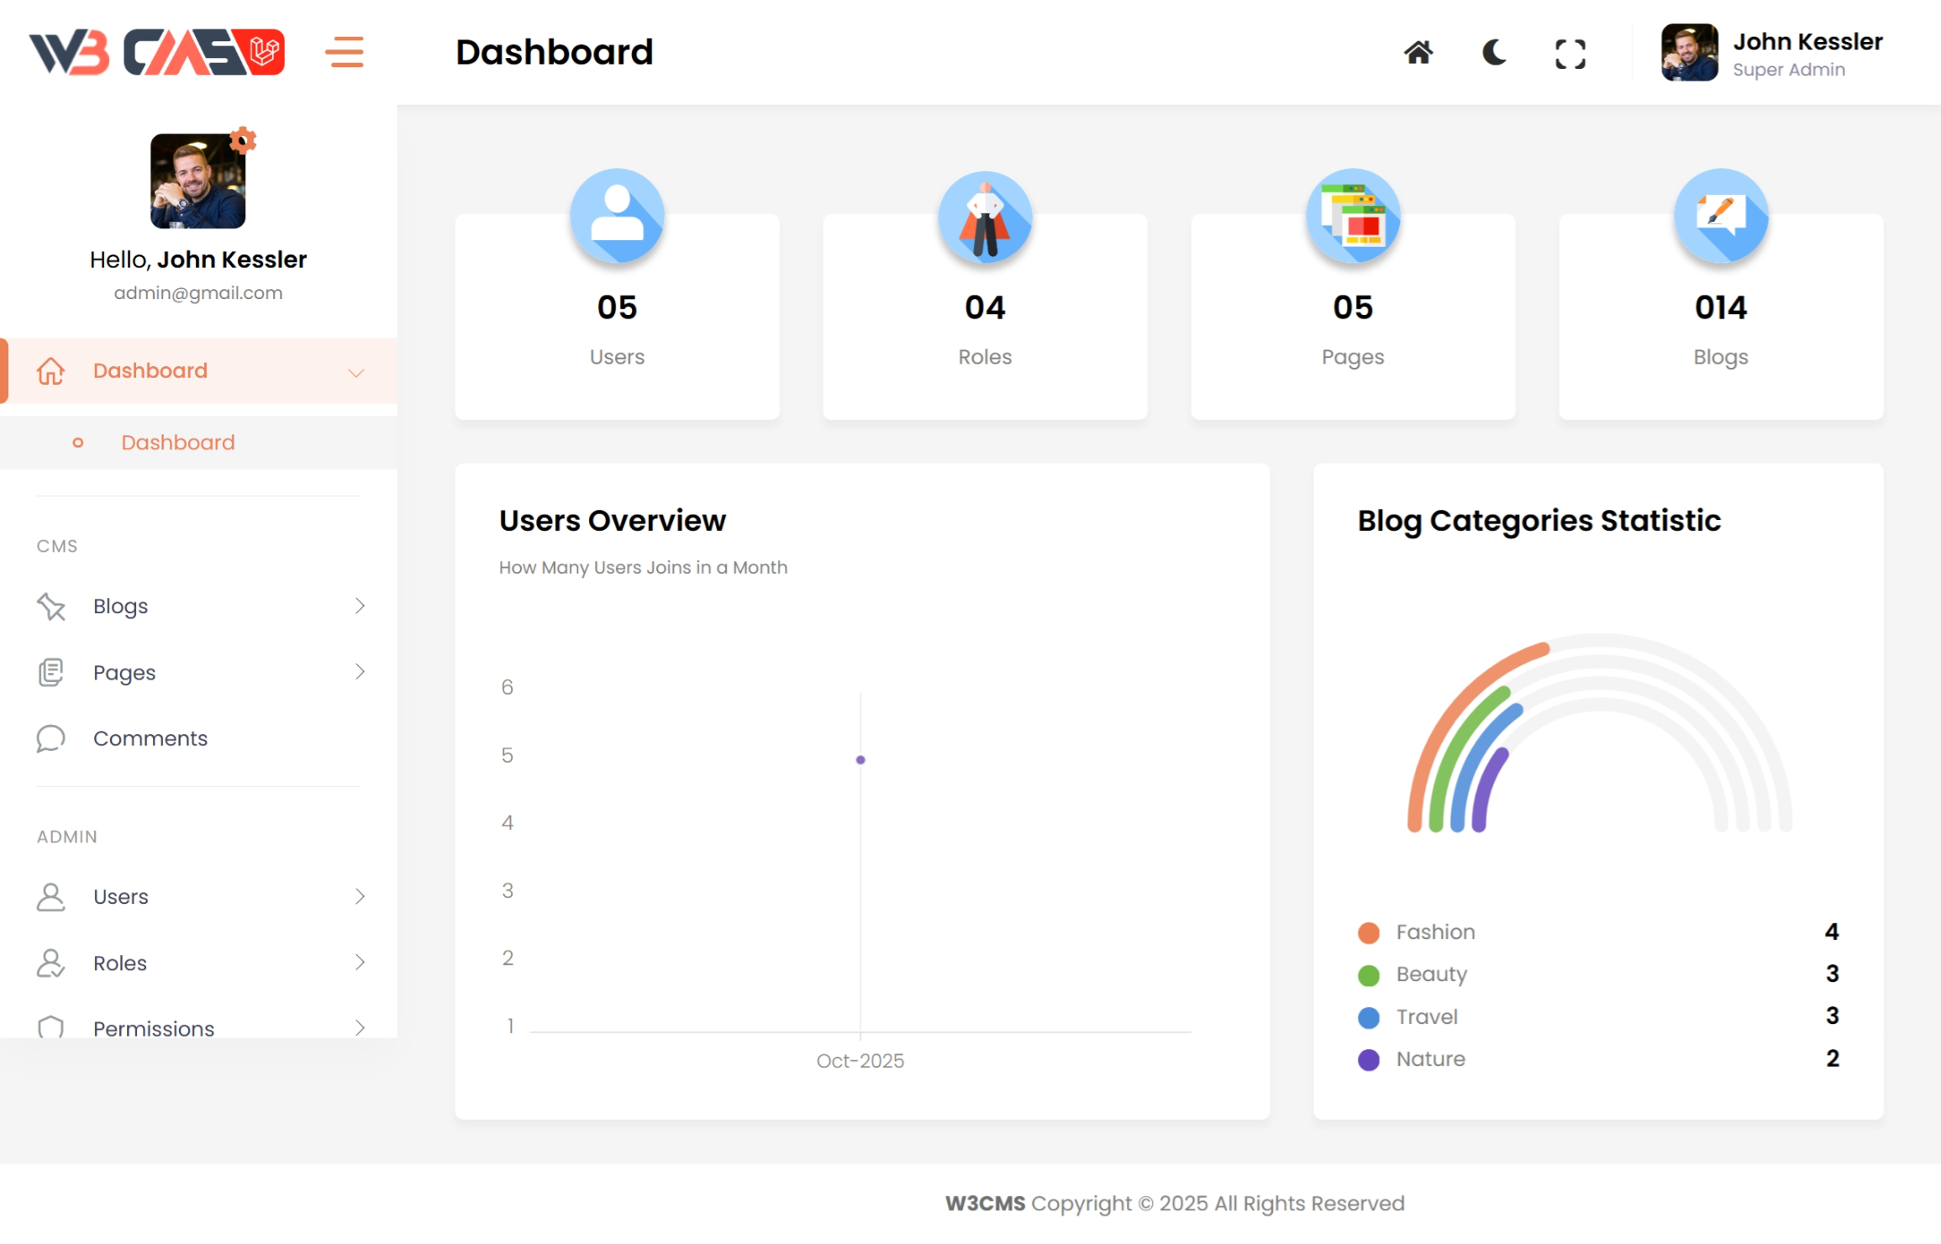Click the W3CMS logo

(157, 52)
